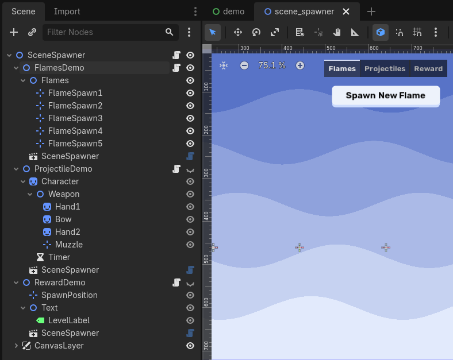Open script attached to SceneSpawner root

[x=176, y=55]
